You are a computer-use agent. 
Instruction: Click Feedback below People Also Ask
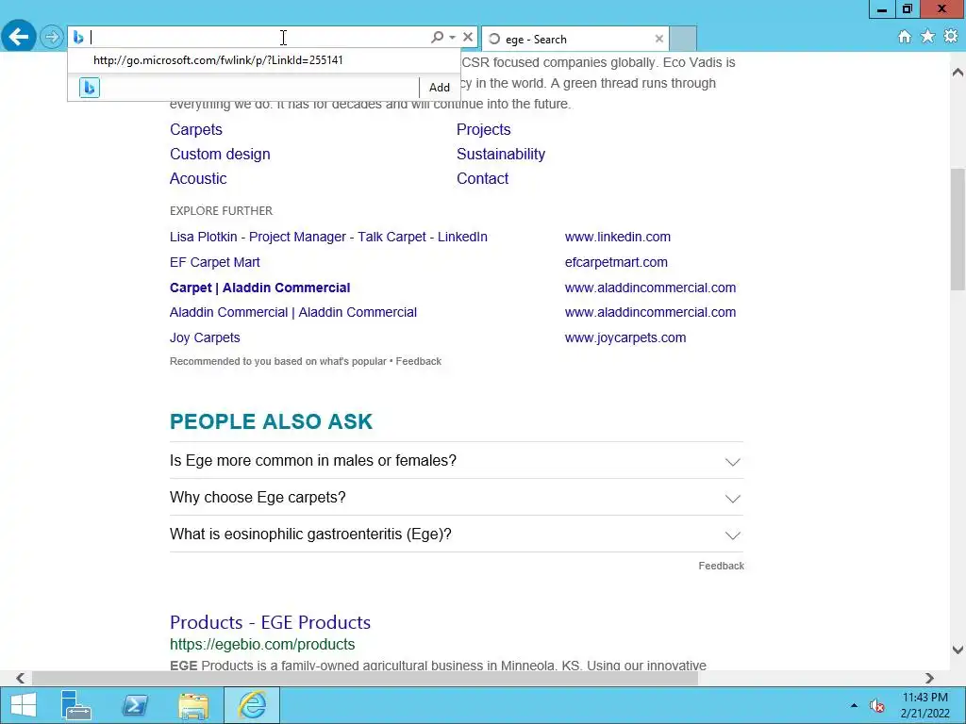click(x=721, y=566)
